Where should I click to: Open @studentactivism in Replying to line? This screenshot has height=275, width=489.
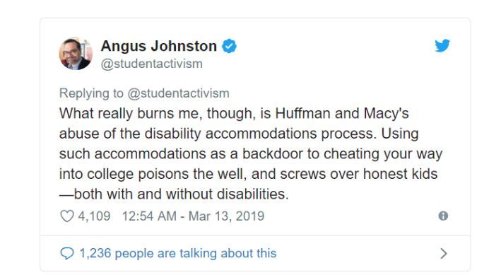(178, 93)
